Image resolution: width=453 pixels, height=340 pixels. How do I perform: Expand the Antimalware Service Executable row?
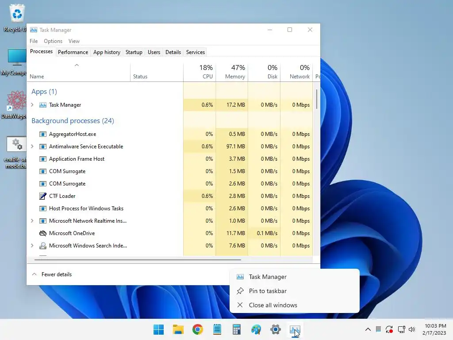click(x=32, y=147)
